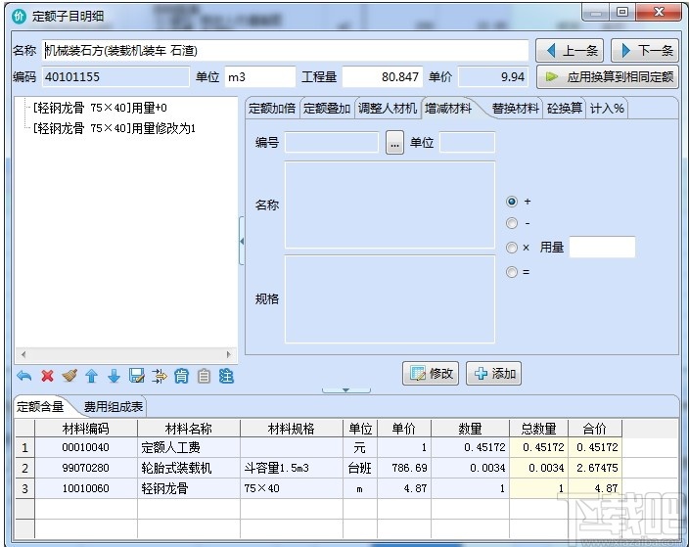Image resolution: width=689 pixels, height=547 pixels.
Task: Open the 调整人材机 tab
Action: point(388,108)
